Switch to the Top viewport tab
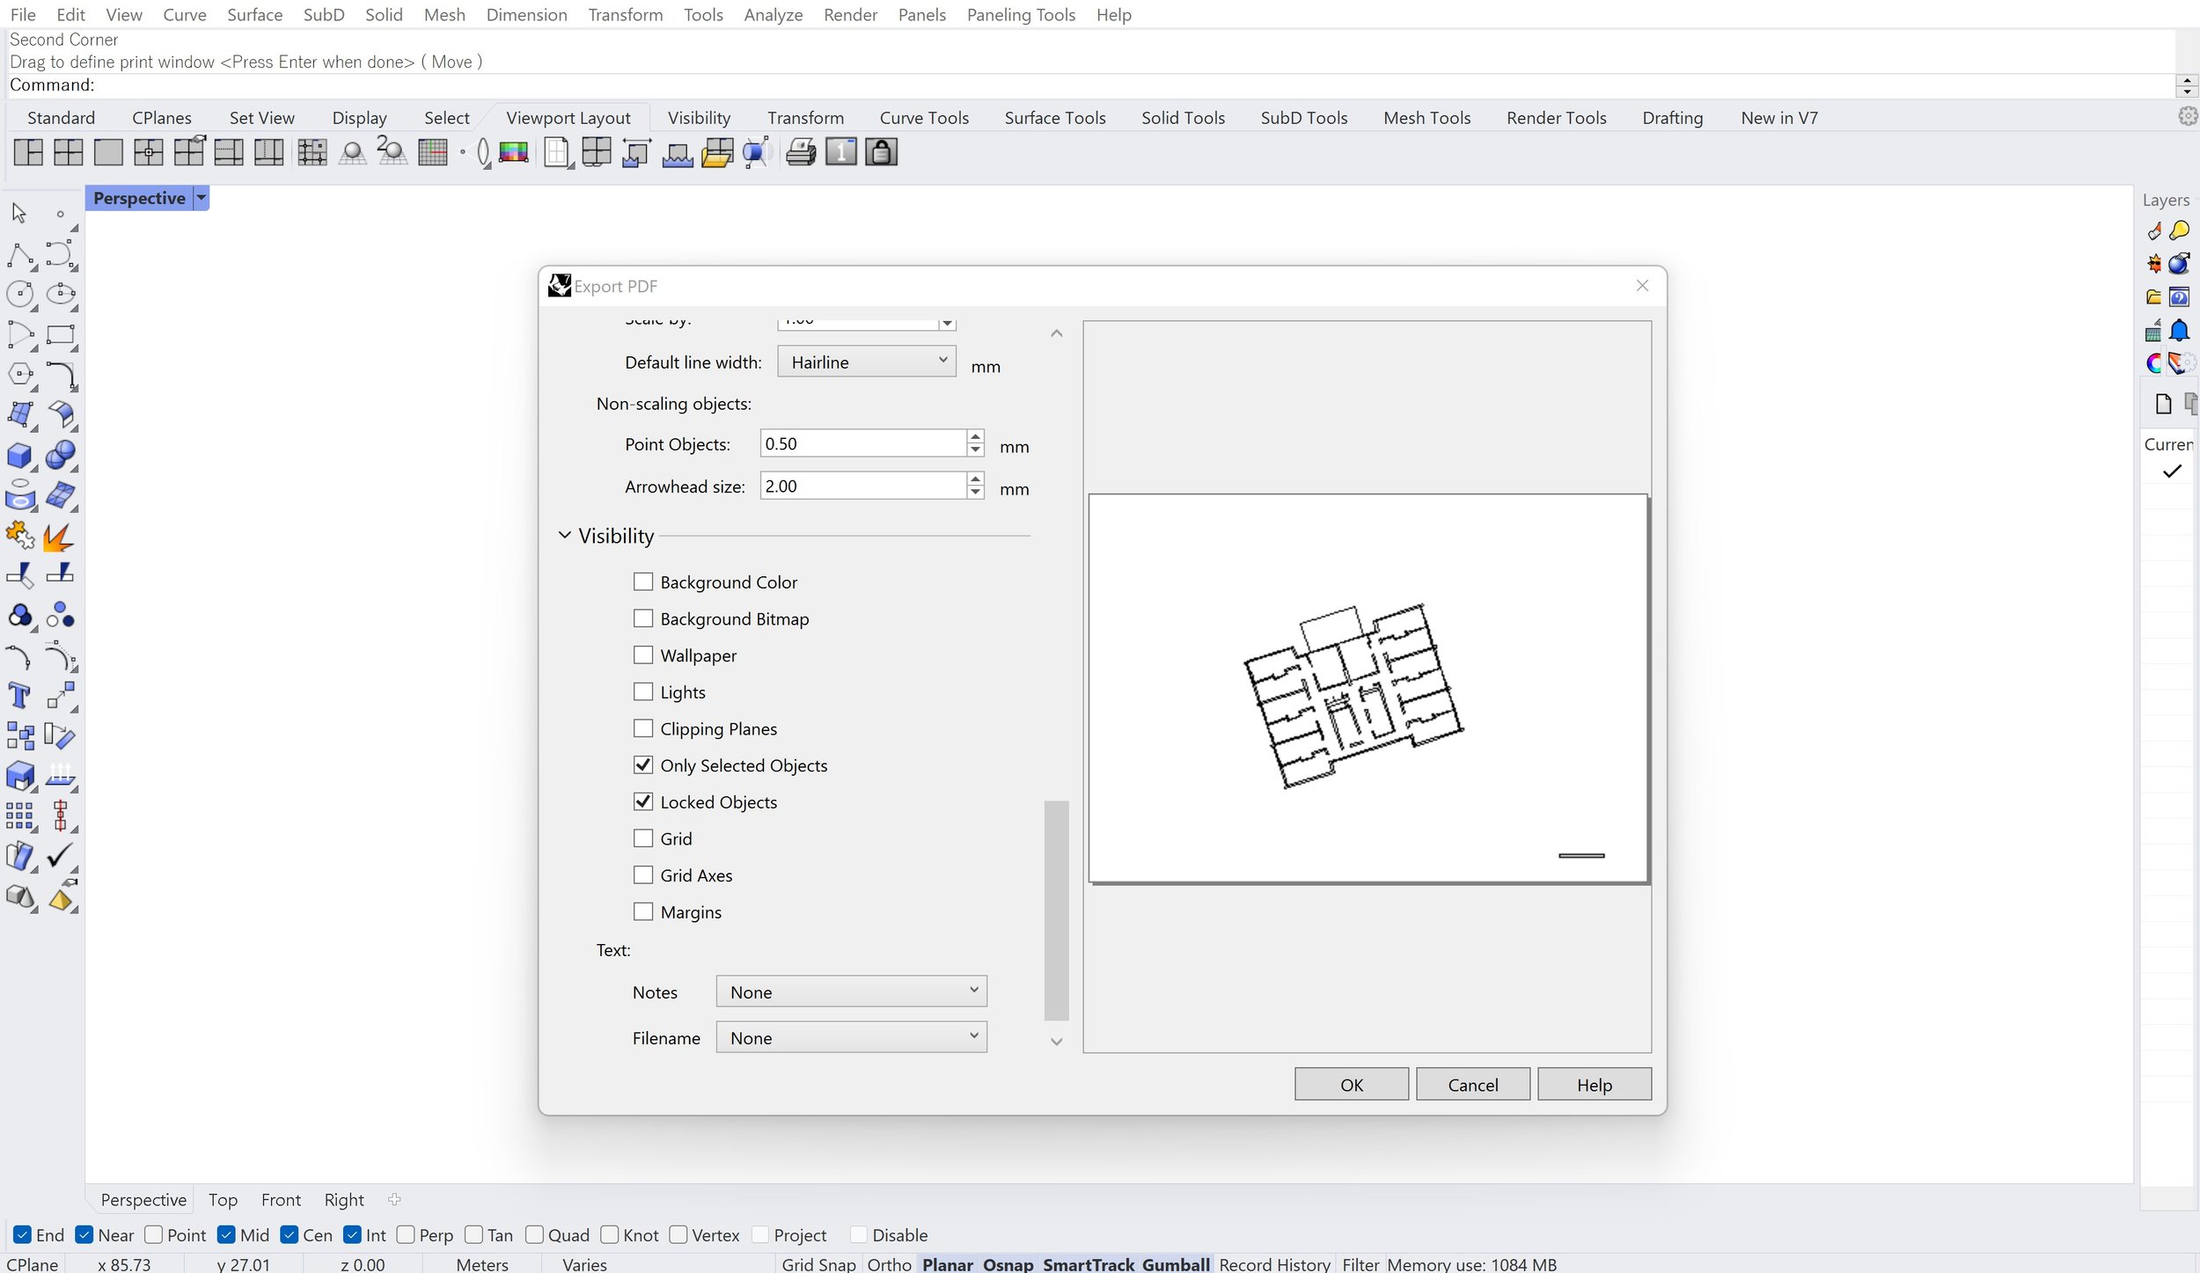Screen dimensions: 2200x1273 click(x=223, y=1199)
